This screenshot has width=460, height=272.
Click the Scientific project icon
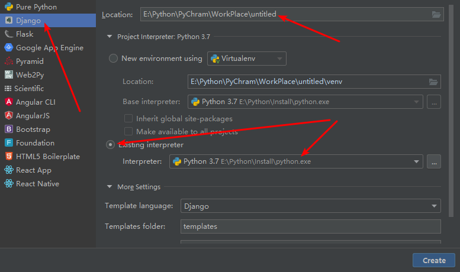pyautogui.click(x=8, y=88)
